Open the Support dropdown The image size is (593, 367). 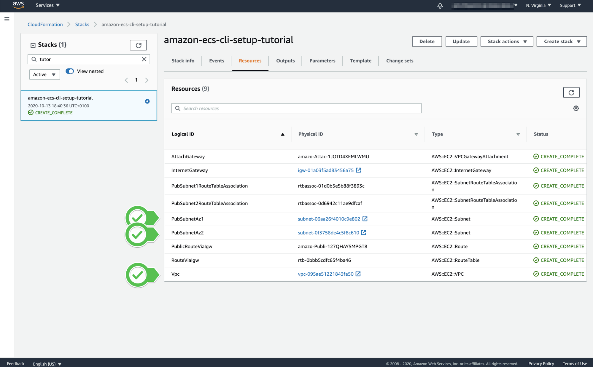(x=570, y=5)
